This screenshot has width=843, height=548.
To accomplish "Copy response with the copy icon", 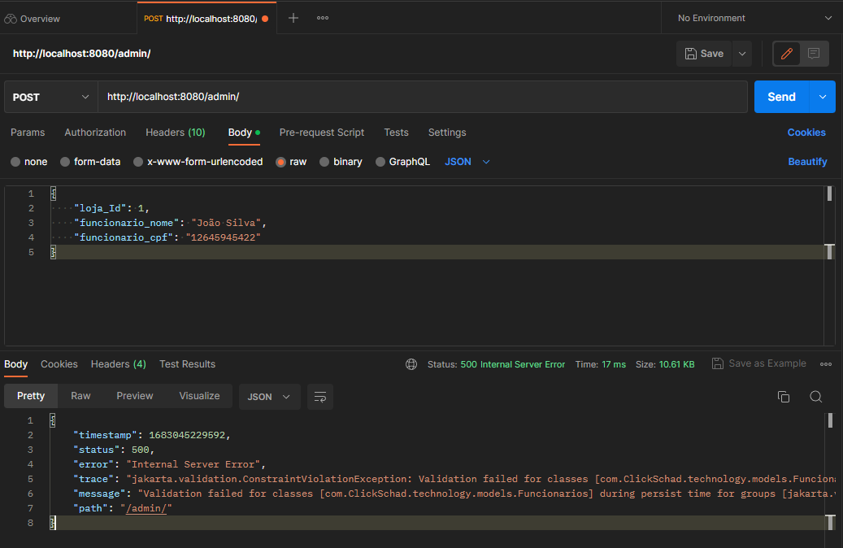I will (x=784, y=397).
